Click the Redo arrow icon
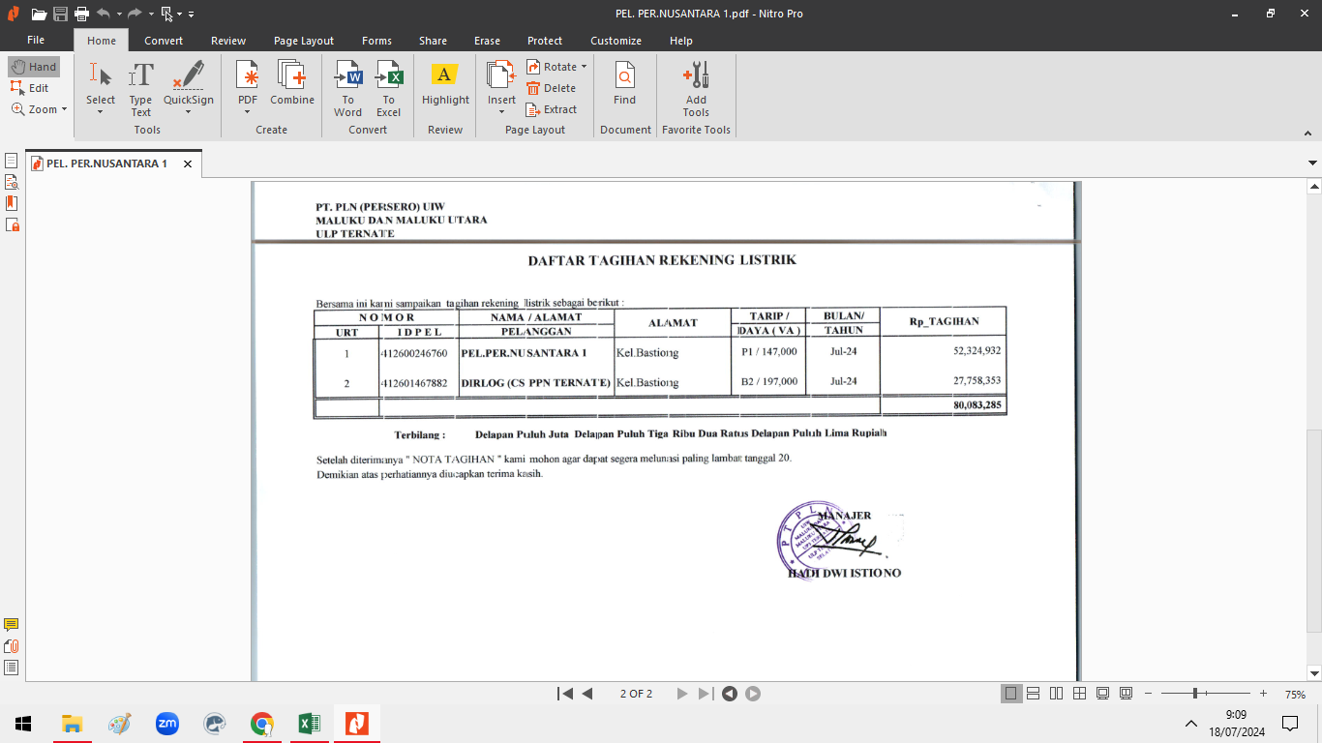Viewport: 1322px width, 743px height. (x=135, y=14)
